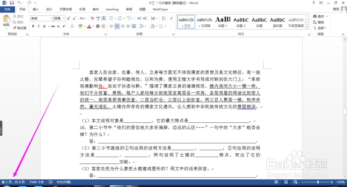Switch to Print Layout view icon
347x187 pixels.
(x=286, y=182)
